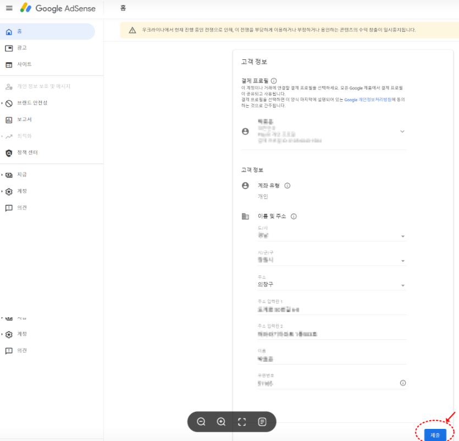Image resolution: width=459 pixels, height=441 pixels.
Task: Click the upper 의견 feedback icon
Action: (x=9, y=208)
